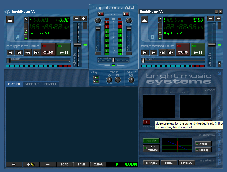This screenshot has height=172, width=227.
Task: Rewind deck A
Action: tap(28, 52)
